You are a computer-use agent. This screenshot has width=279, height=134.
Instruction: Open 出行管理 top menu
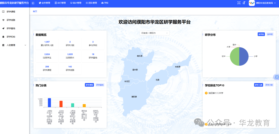tap(60, 3)
